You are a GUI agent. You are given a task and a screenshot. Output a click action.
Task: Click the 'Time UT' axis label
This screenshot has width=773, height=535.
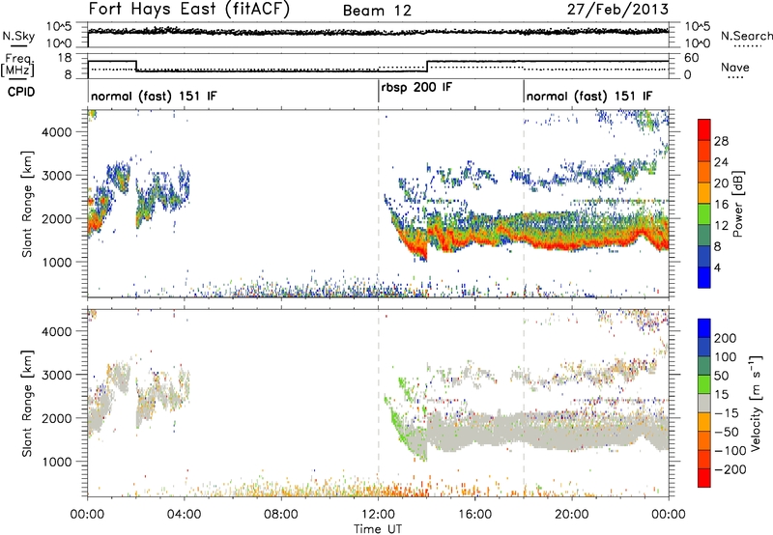[x=378, y=528]
